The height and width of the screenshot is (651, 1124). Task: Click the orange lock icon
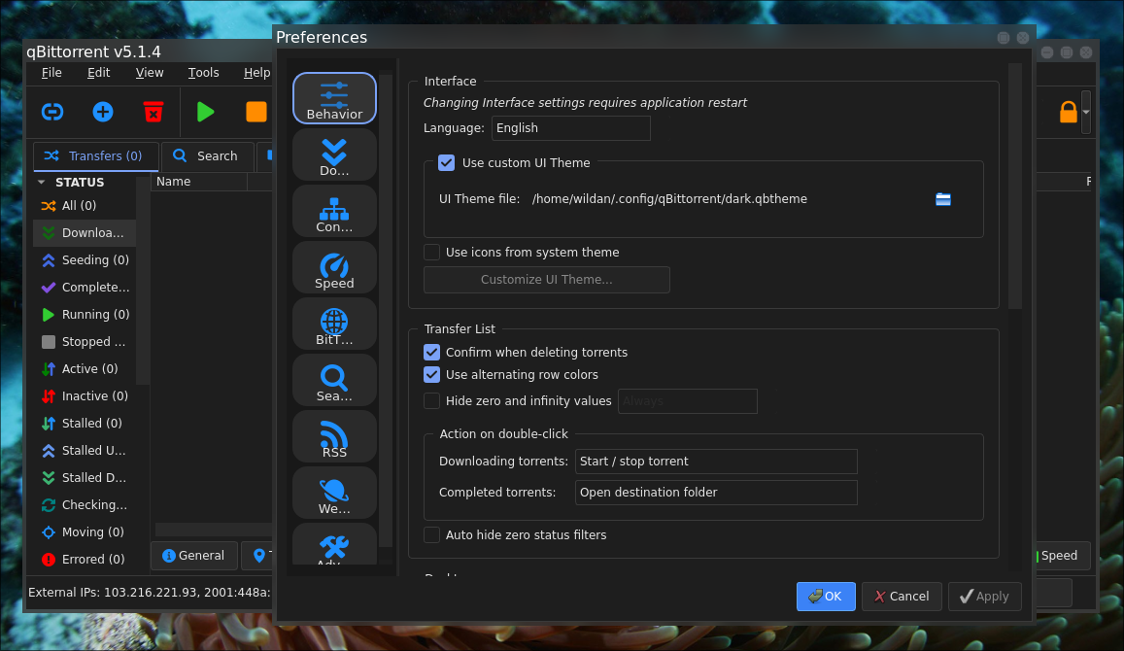point(1068,112)
